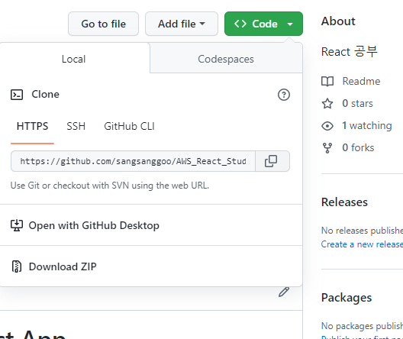Select the HTTPS clone option
Viewport: 403px width, 339px height.
32,126
